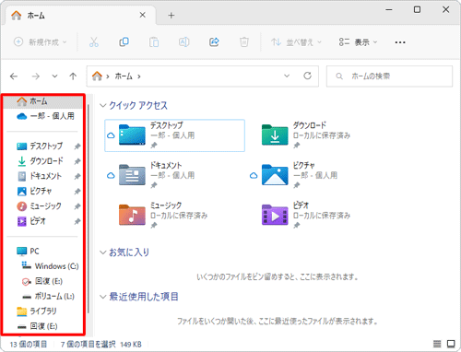The image size is (461, 352).
Task: Go up one folder level arrow
Action: [x=73, y=76]
